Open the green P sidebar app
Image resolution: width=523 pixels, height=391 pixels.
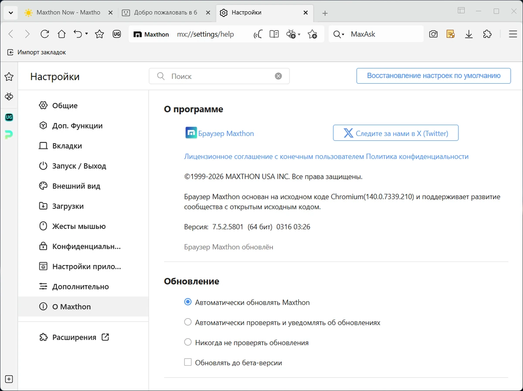tap(9, 135)
